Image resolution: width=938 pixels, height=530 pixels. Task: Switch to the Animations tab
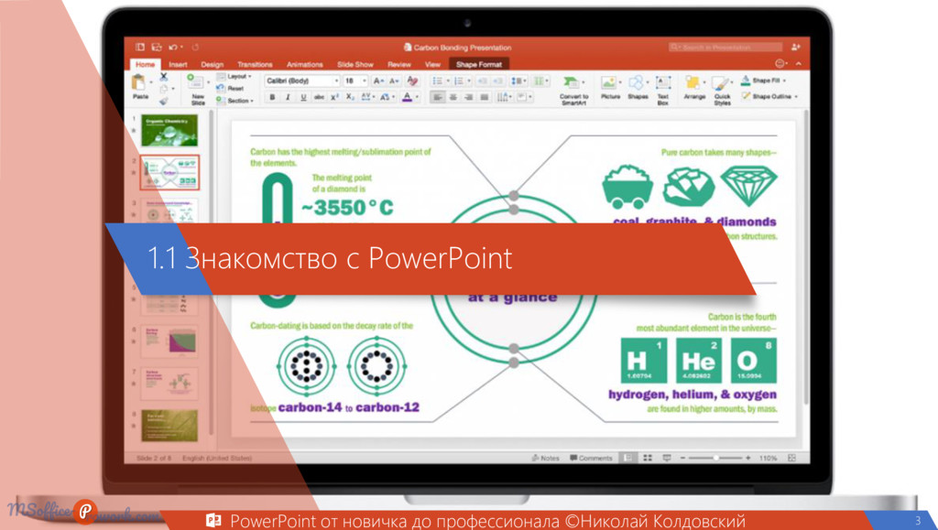(x=304, y=64)
